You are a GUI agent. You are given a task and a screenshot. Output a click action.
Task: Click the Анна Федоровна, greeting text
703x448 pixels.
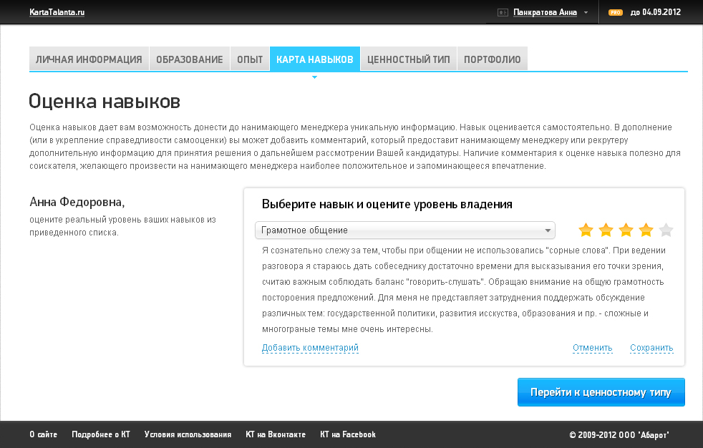point(77,203)
